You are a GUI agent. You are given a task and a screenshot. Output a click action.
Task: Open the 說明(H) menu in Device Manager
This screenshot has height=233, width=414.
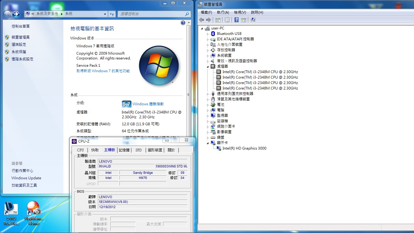point(257,12)
